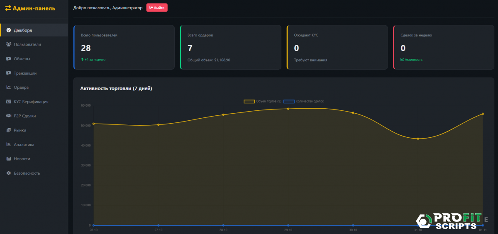Go to the Безопасность page
Viewport: 498px width, 234px height.
[27, 173]
